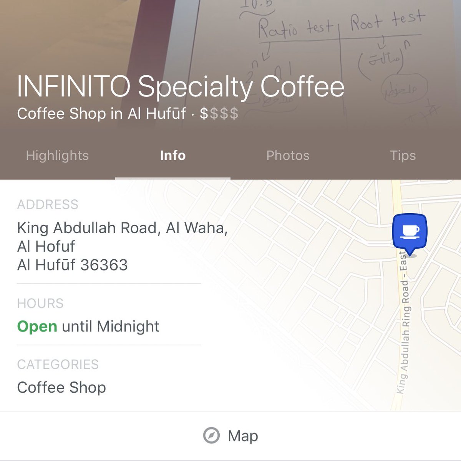461x461 pixels.
Task: Select the Info tab
Action: (173, 155)
